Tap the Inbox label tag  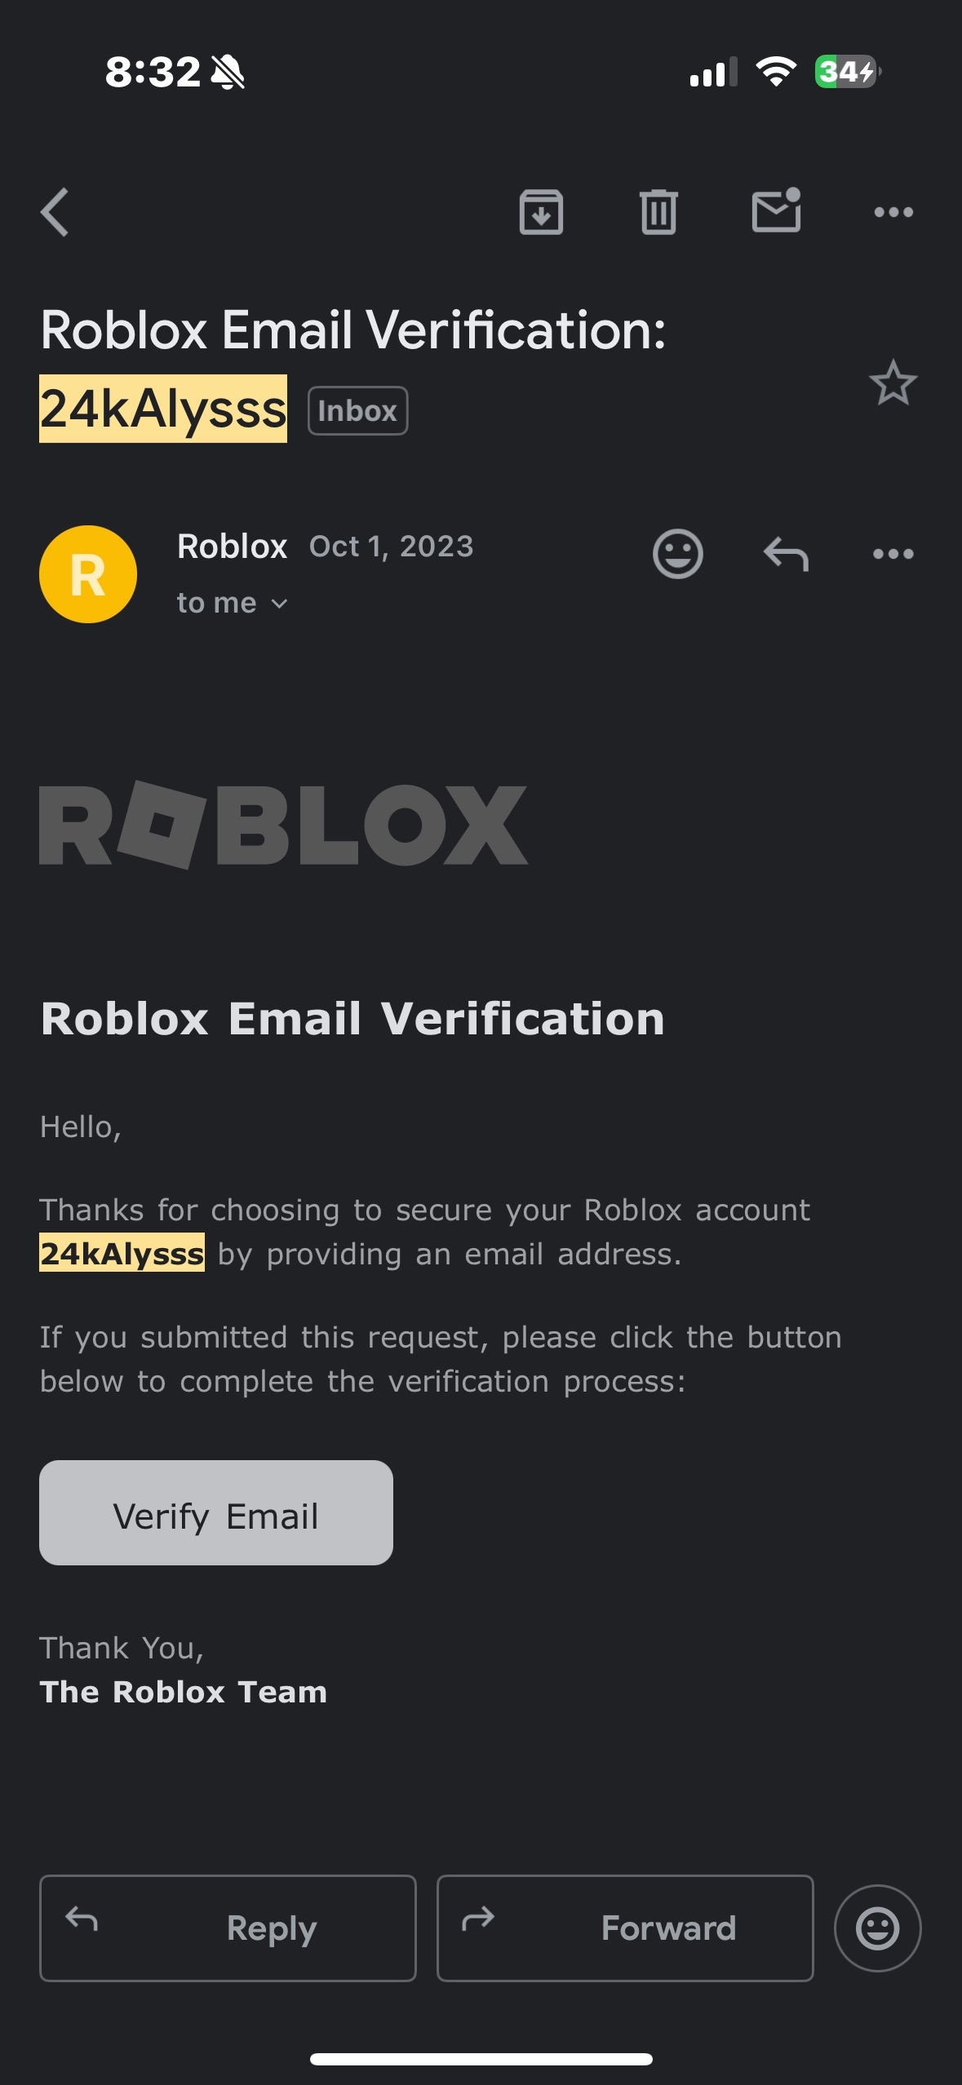357,410
